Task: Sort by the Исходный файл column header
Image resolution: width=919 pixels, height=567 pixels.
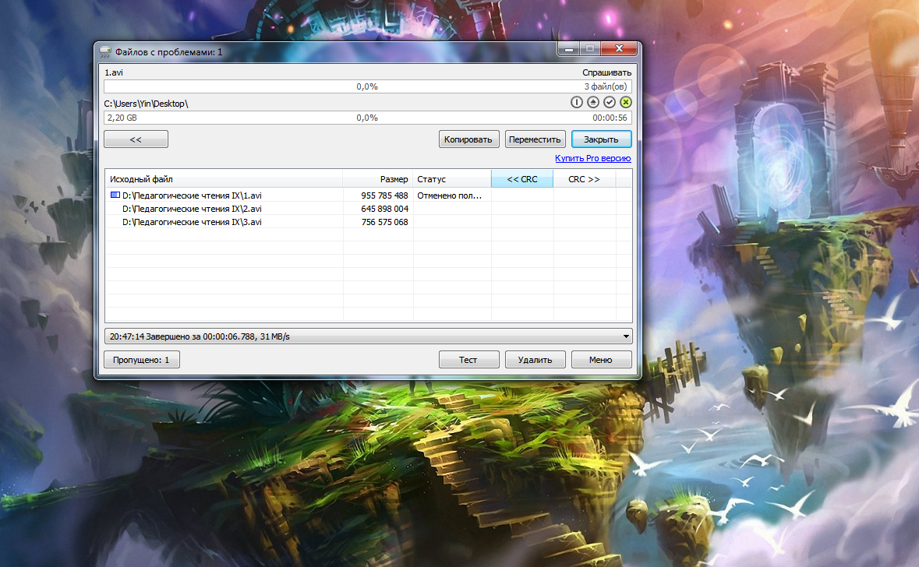Action: point(224,179)
